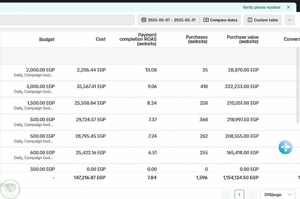Click the Verify phone number link
The image size is (300, 199).
(x=261, y=7)
